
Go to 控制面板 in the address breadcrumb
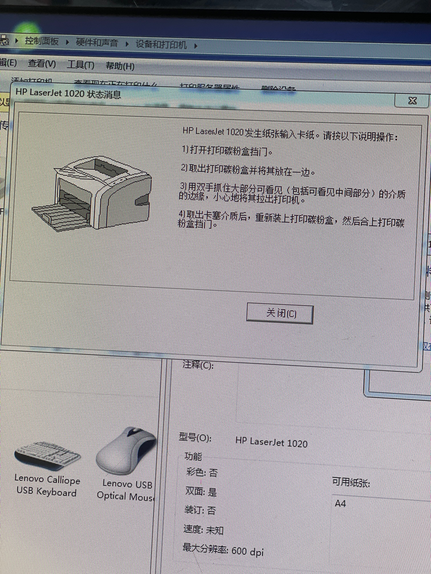coord(42,41)
